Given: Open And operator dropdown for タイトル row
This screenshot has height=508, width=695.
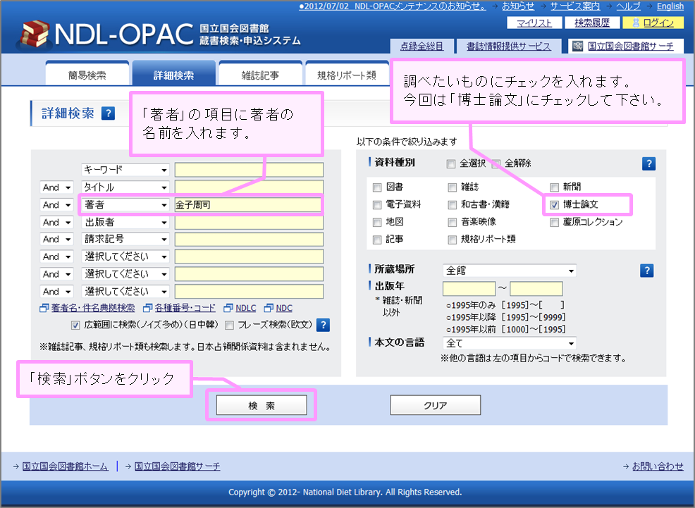Looking at the screenshot, I should coord(56,187).
